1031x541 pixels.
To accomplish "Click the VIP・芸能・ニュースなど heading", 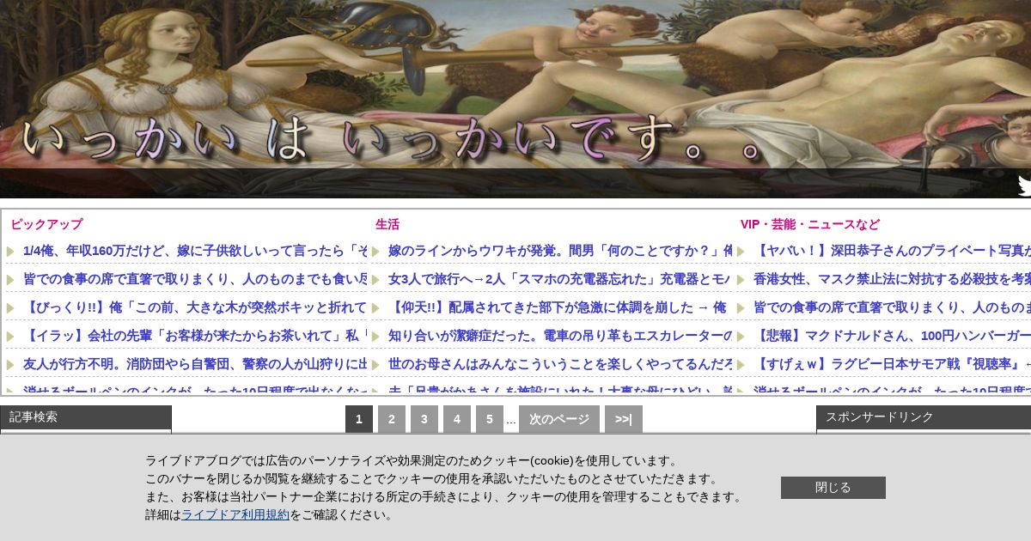I will (810, 224).
